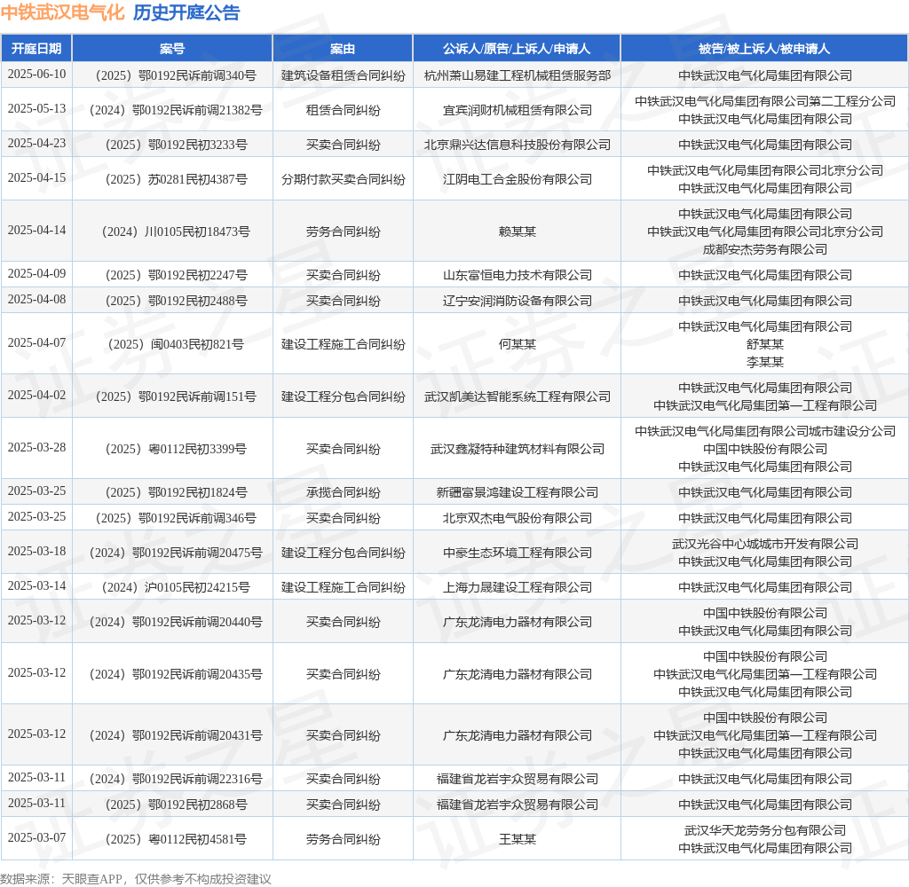Select date cell 2025-04-02

(36, 395)
